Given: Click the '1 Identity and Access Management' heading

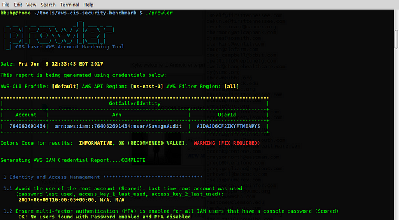Looking at the screenshot, I should pyautogui.click(x=51, y=177).
